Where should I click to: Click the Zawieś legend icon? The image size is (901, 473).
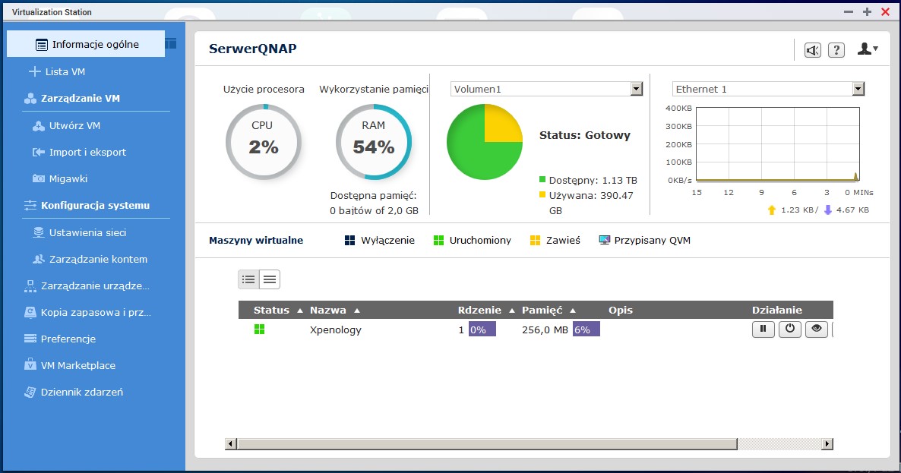tap(535, 241)
